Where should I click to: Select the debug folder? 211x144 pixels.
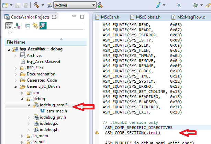tap(39, 99)
